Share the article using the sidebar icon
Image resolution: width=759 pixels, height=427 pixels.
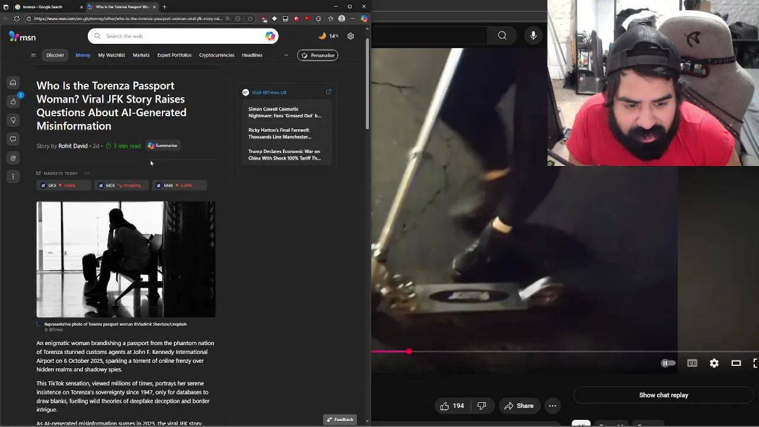pyautogui.click(x=13, y=158)
